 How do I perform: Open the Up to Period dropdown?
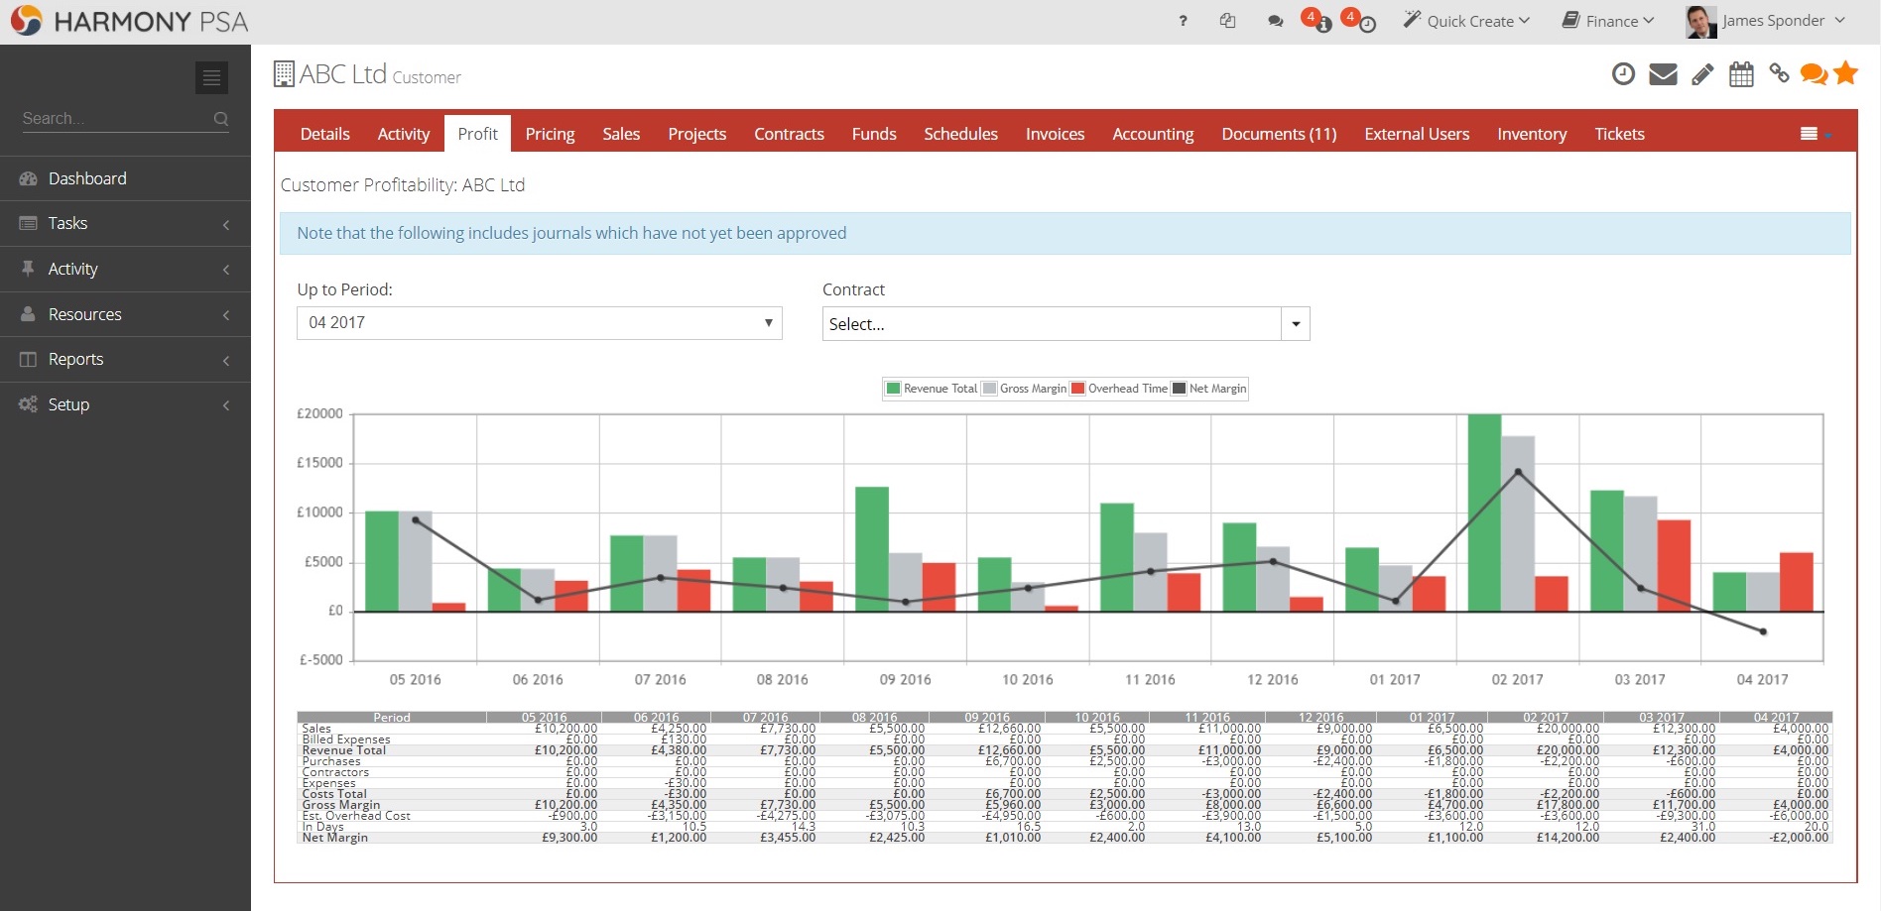tap(540, 323)
